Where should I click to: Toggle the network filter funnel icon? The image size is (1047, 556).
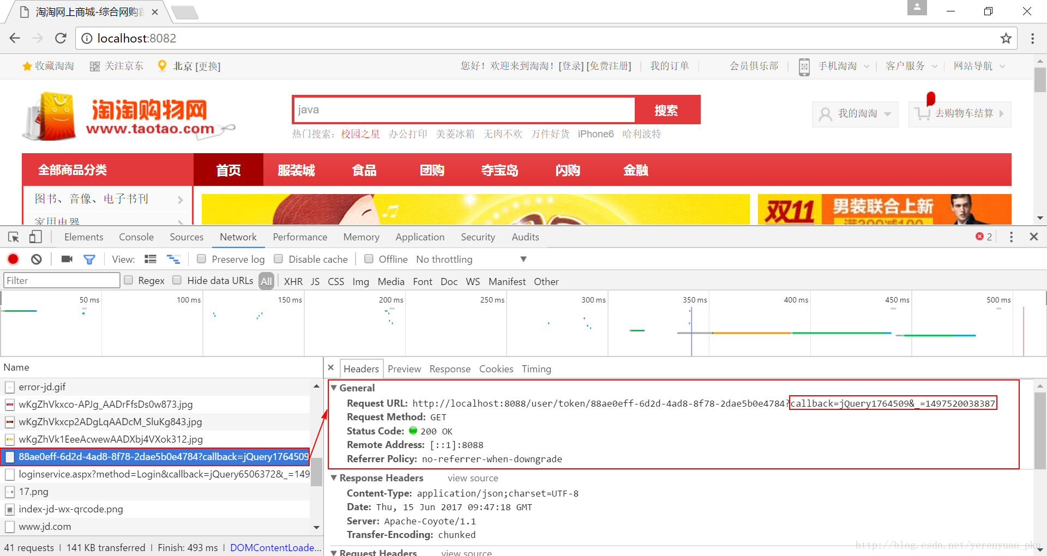coord(89,259)
